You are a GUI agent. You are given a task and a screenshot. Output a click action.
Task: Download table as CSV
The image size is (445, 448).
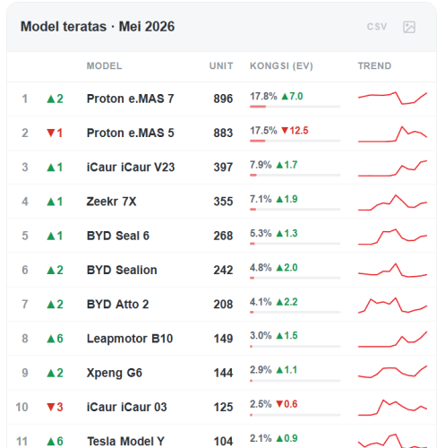pos(377,27)
